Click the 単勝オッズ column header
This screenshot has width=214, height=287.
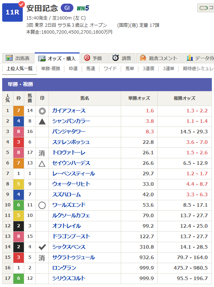pyautogui.click(x=139, y=98)
